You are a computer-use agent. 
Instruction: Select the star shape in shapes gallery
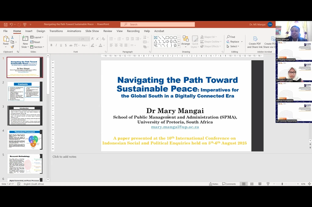[175, 46]
